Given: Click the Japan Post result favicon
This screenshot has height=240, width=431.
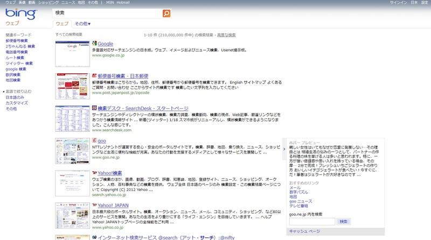Looking at the screenshot, I should (x=94, y=75).
